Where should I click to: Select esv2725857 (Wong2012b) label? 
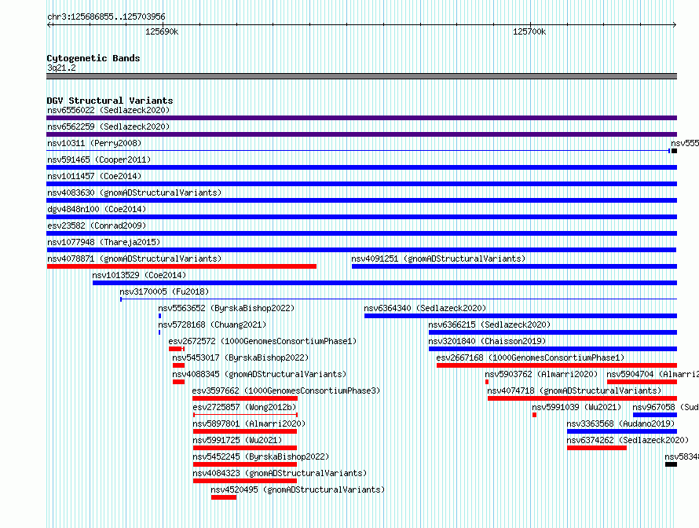244,407
